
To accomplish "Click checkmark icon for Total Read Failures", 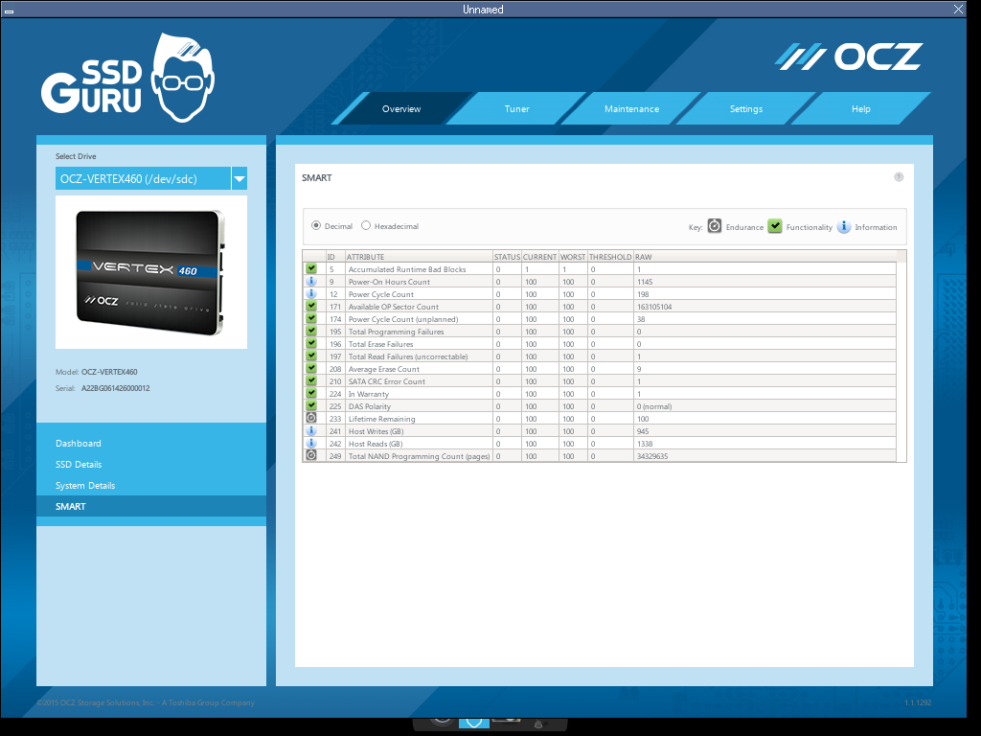I will click(x=311, y=356).
